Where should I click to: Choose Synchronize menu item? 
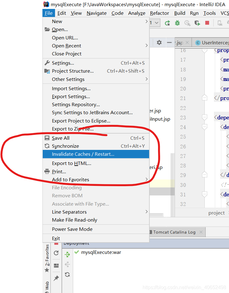[96, 146]
